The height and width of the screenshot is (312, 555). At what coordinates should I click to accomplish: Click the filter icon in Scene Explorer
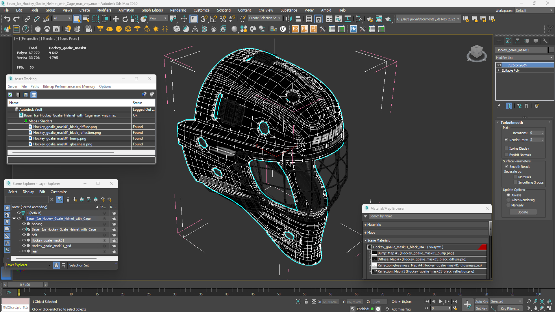coord(59,199)
